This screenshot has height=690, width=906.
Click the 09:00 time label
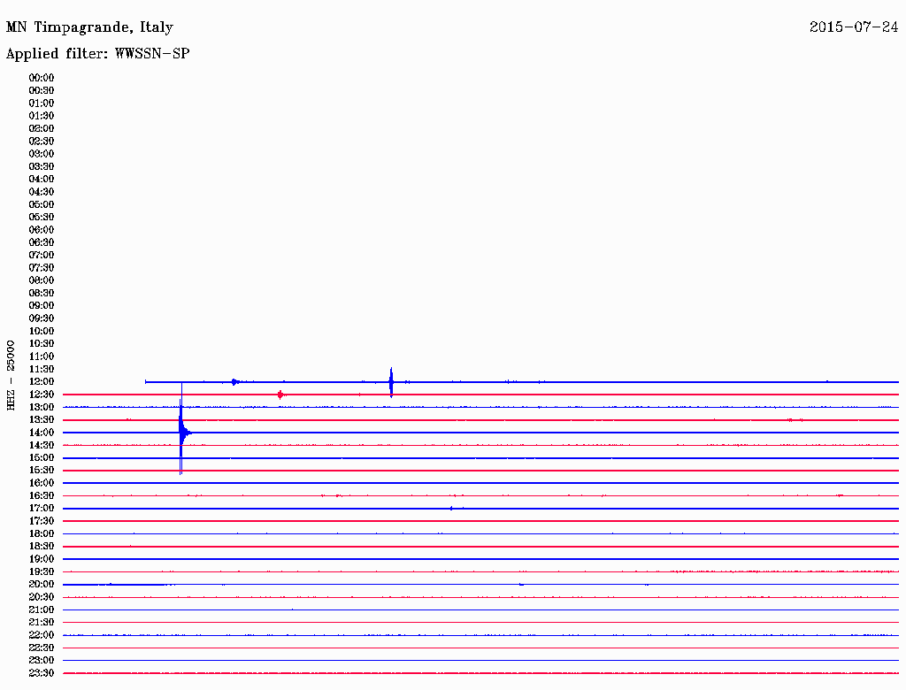[41, 306]
